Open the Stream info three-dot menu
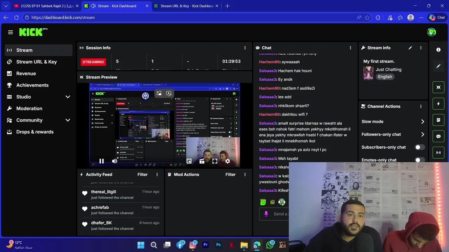Screen dimensions: 449x252 click(421, 48)
